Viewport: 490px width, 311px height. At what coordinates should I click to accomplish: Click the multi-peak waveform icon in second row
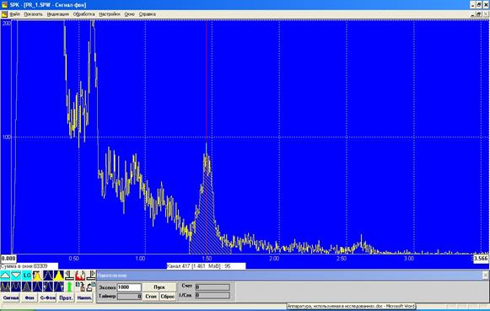click(x=16, y=287)
